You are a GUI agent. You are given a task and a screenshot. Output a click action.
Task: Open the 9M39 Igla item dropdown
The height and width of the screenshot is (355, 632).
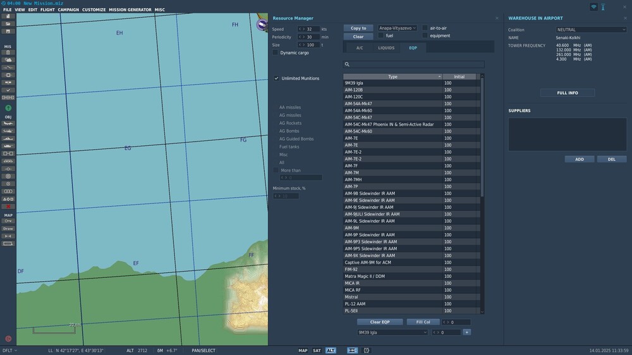point(392,332)
